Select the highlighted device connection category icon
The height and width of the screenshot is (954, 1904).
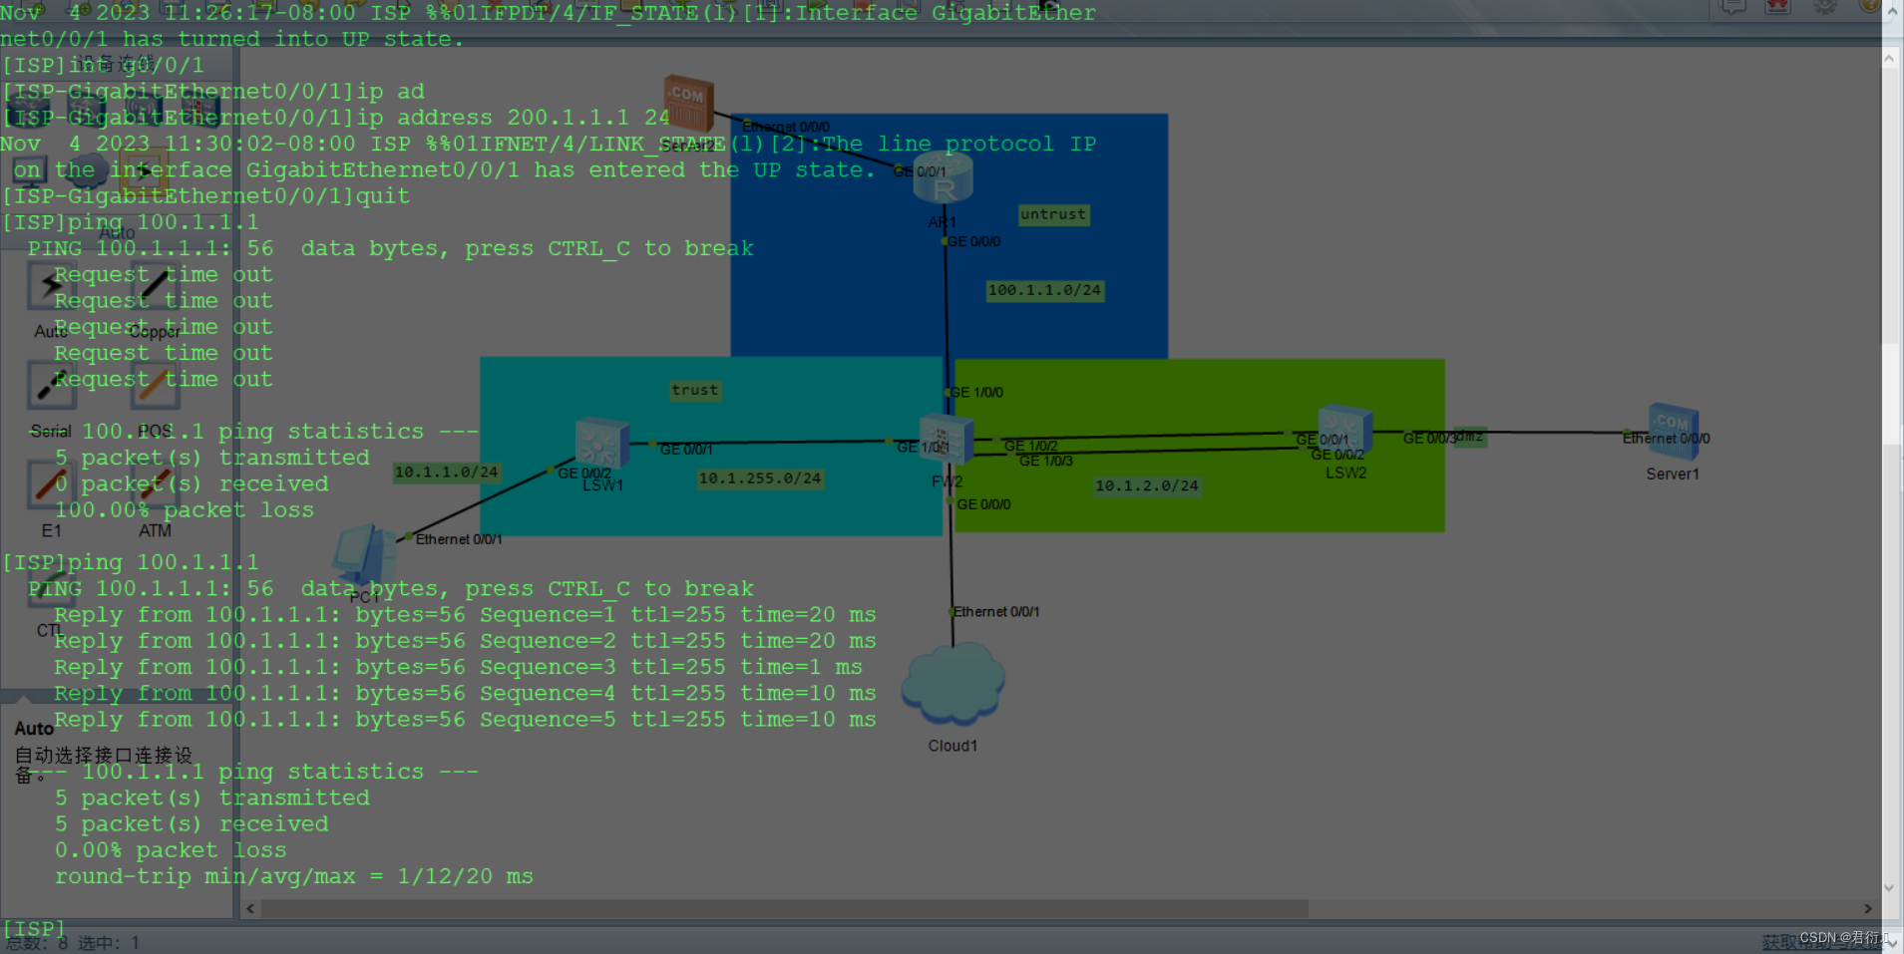(145, 171)
